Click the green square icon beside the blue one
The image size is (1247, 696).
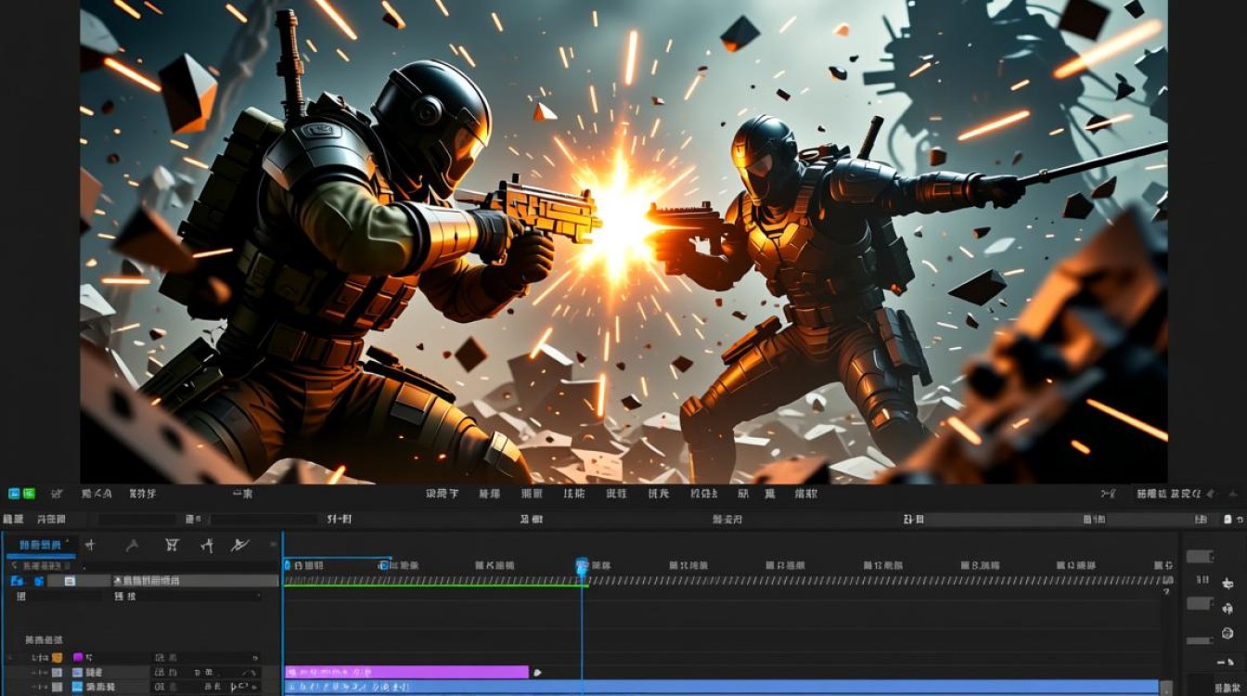tap(29, 494)
